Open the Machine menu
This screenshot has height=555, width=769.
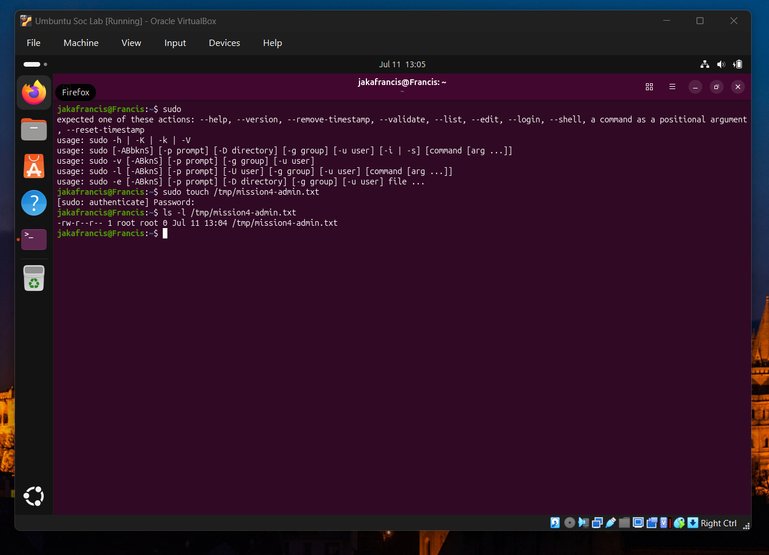click(x=81, y=43)
